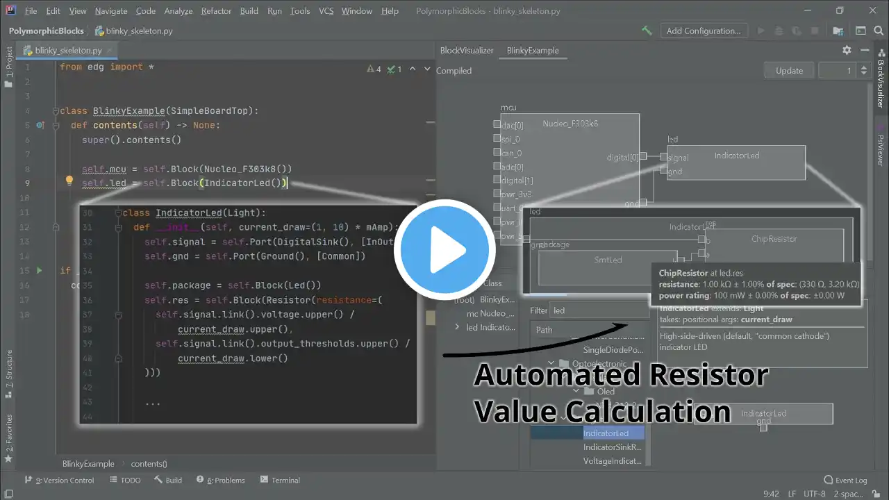The width and height of the screenshot is (889, 500).
Task: Click the green run arrow beside line 15
Action: point(39,270)
